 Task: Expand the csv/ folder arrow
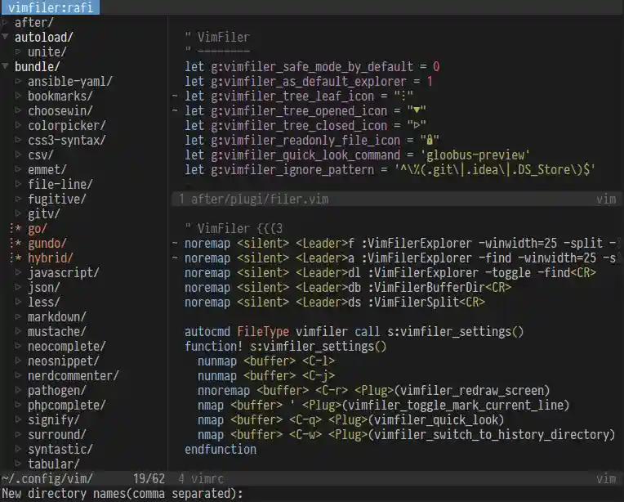(x=18, y=155)
